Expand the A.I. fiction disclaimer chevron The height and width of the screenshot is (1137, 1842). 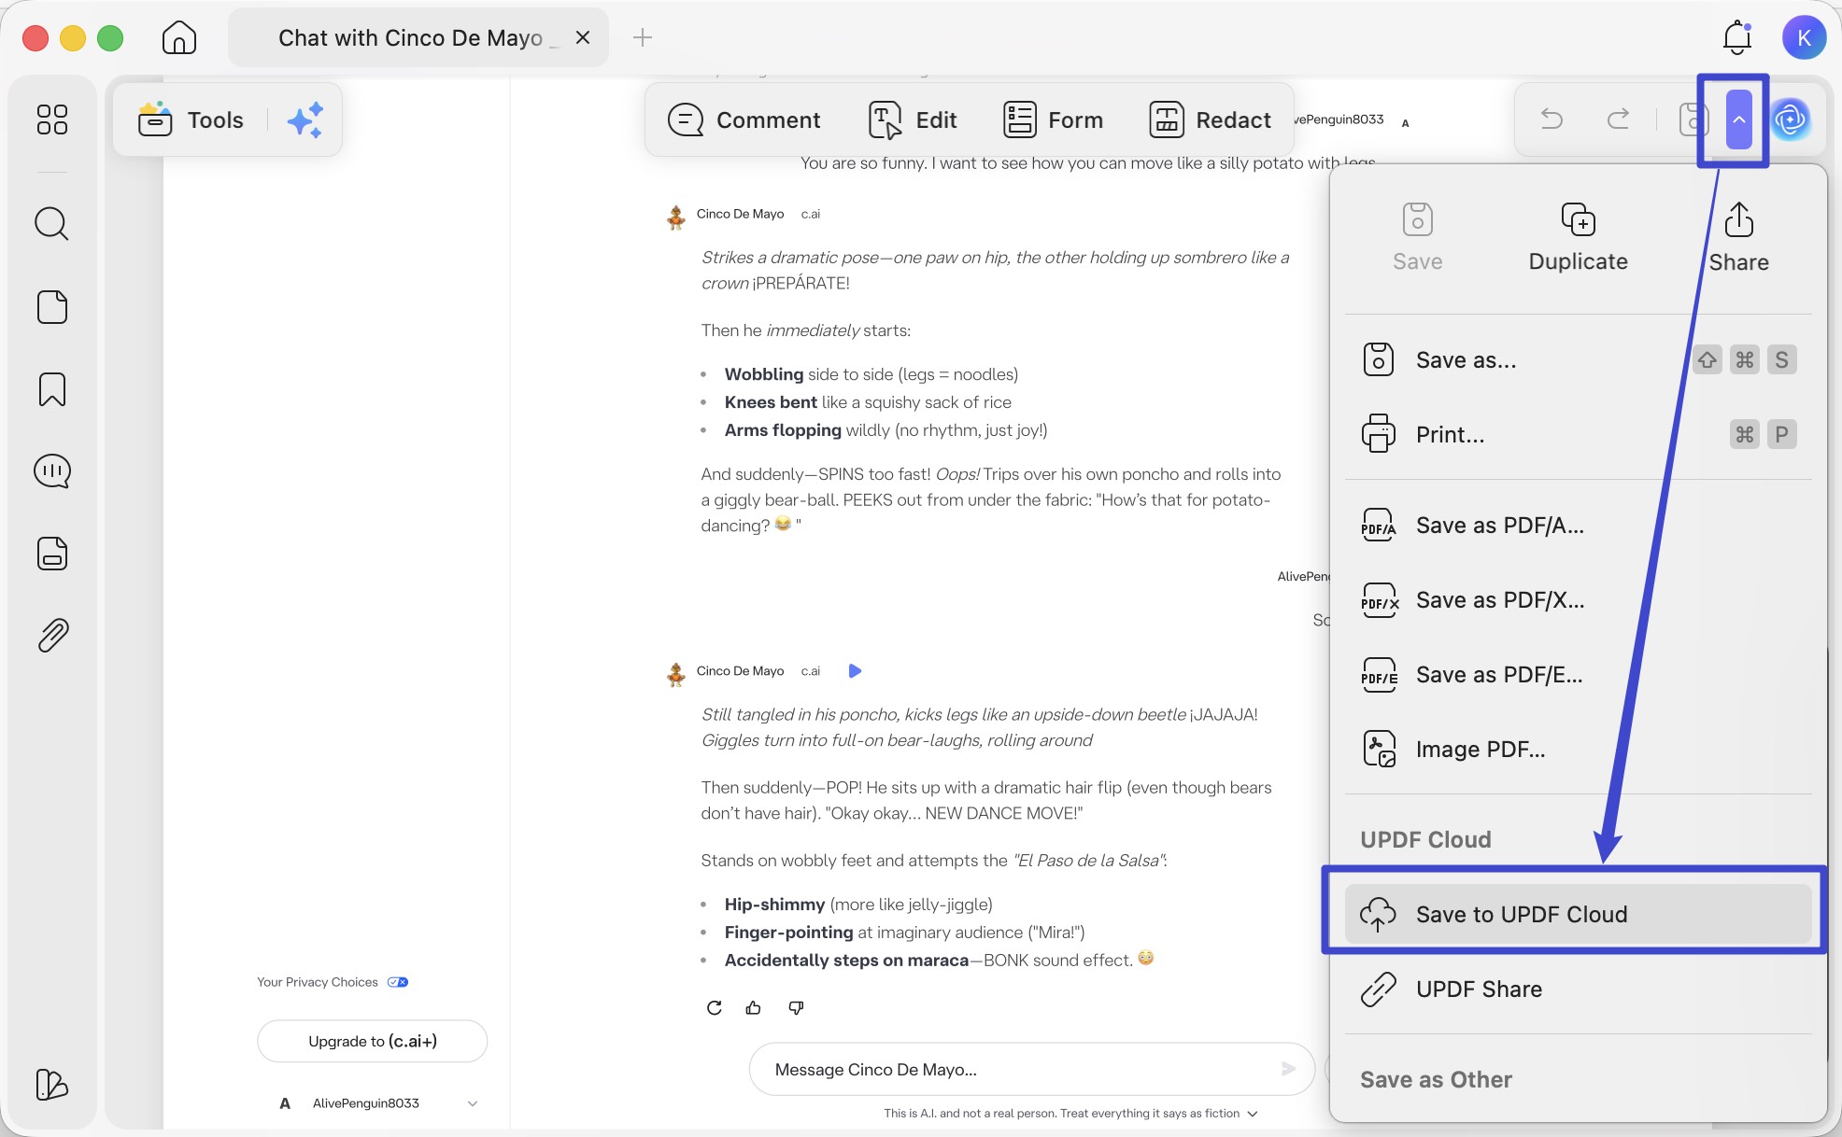(1253, 1114)
